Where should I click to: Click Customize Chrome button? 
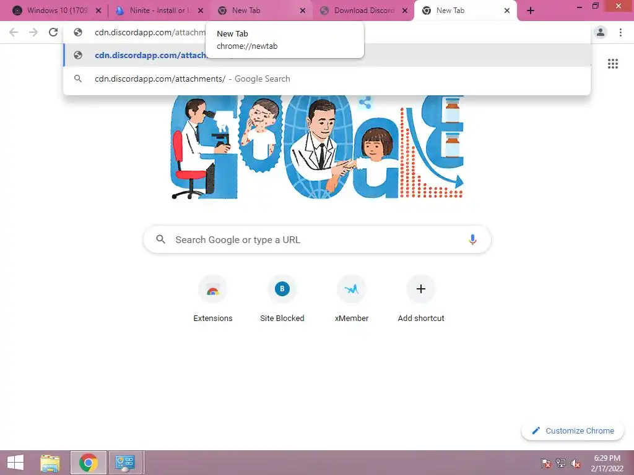coord(573,430)
